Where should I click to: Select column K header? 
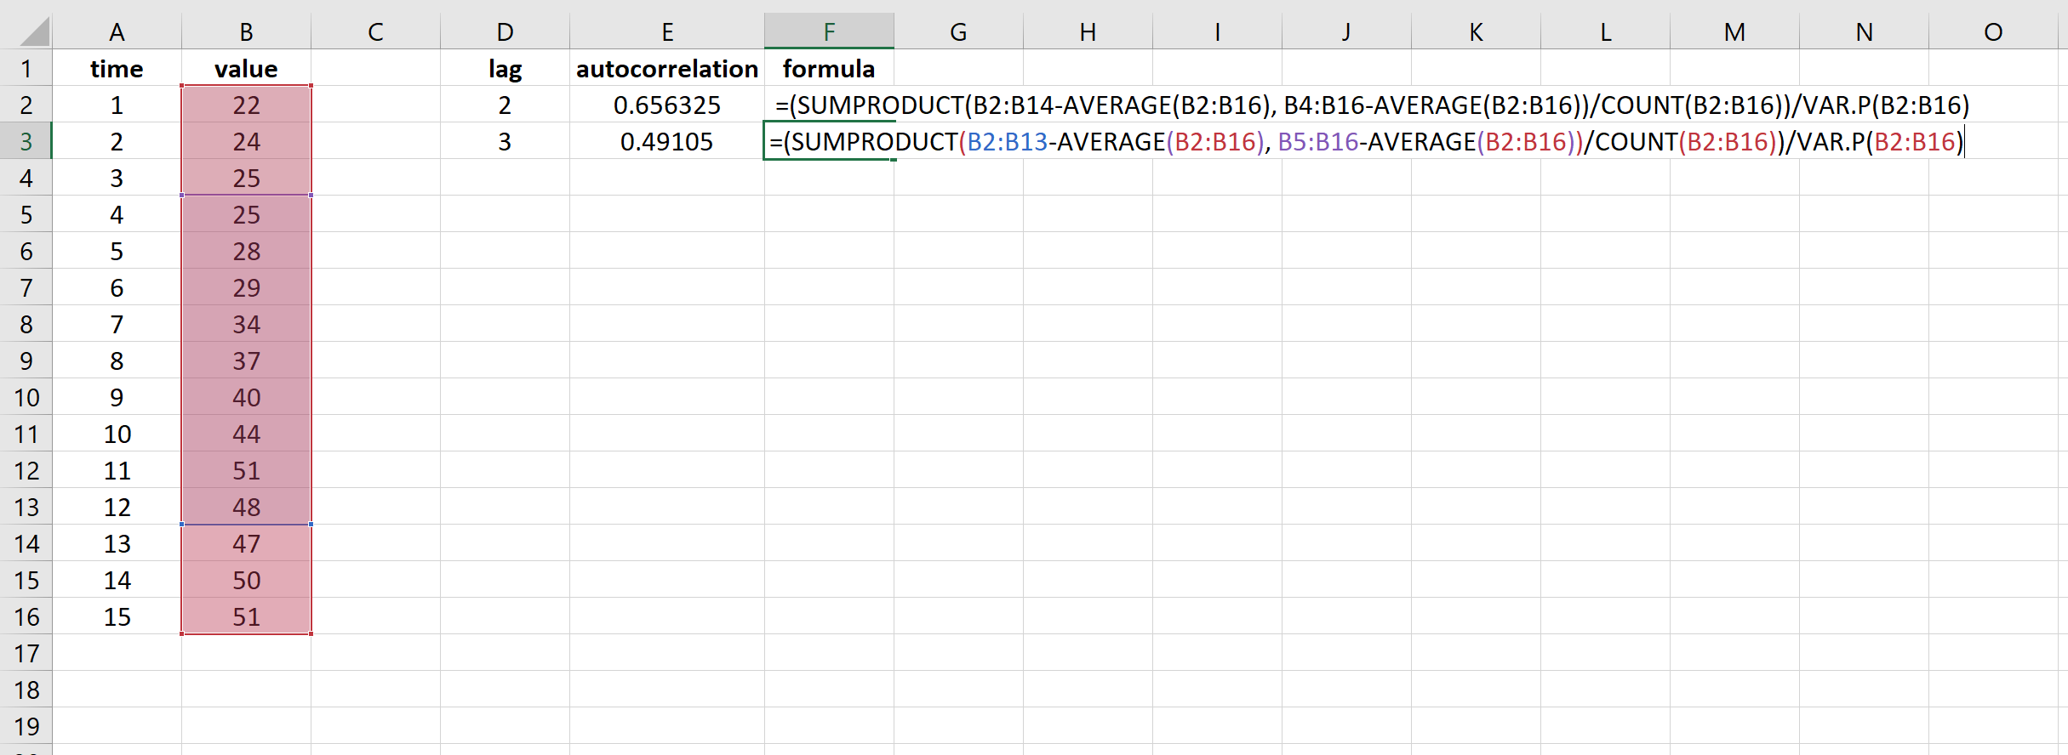click(x=1476, y=31)
